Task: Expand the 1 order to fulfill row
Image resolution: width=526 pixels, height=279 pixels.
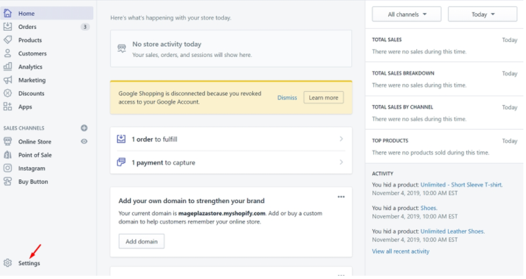Action: (341, 139)
